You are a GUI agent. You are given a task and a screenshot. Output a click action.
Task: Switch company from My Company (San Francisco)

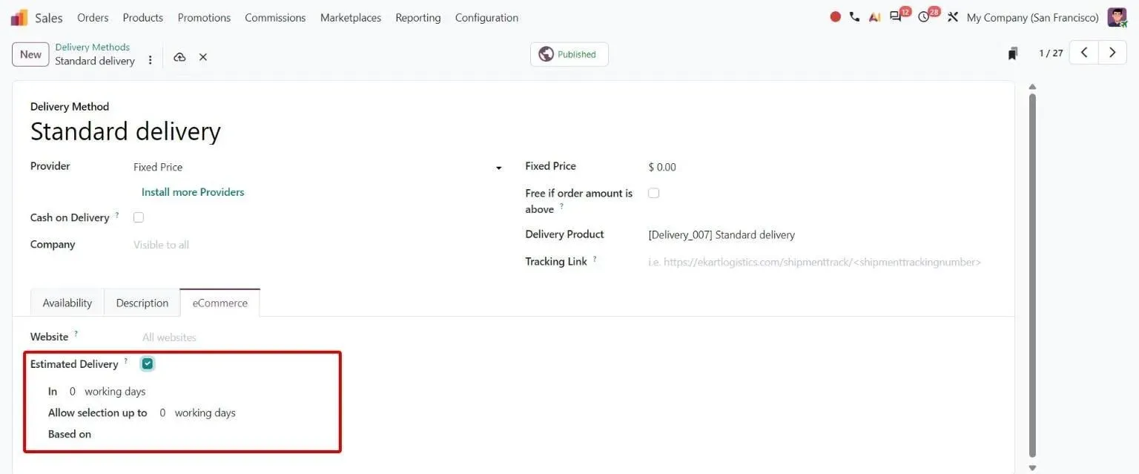point(1032,17)
